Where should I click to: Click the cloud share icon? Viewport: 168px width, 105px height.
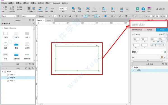click(x=143, y=9)
